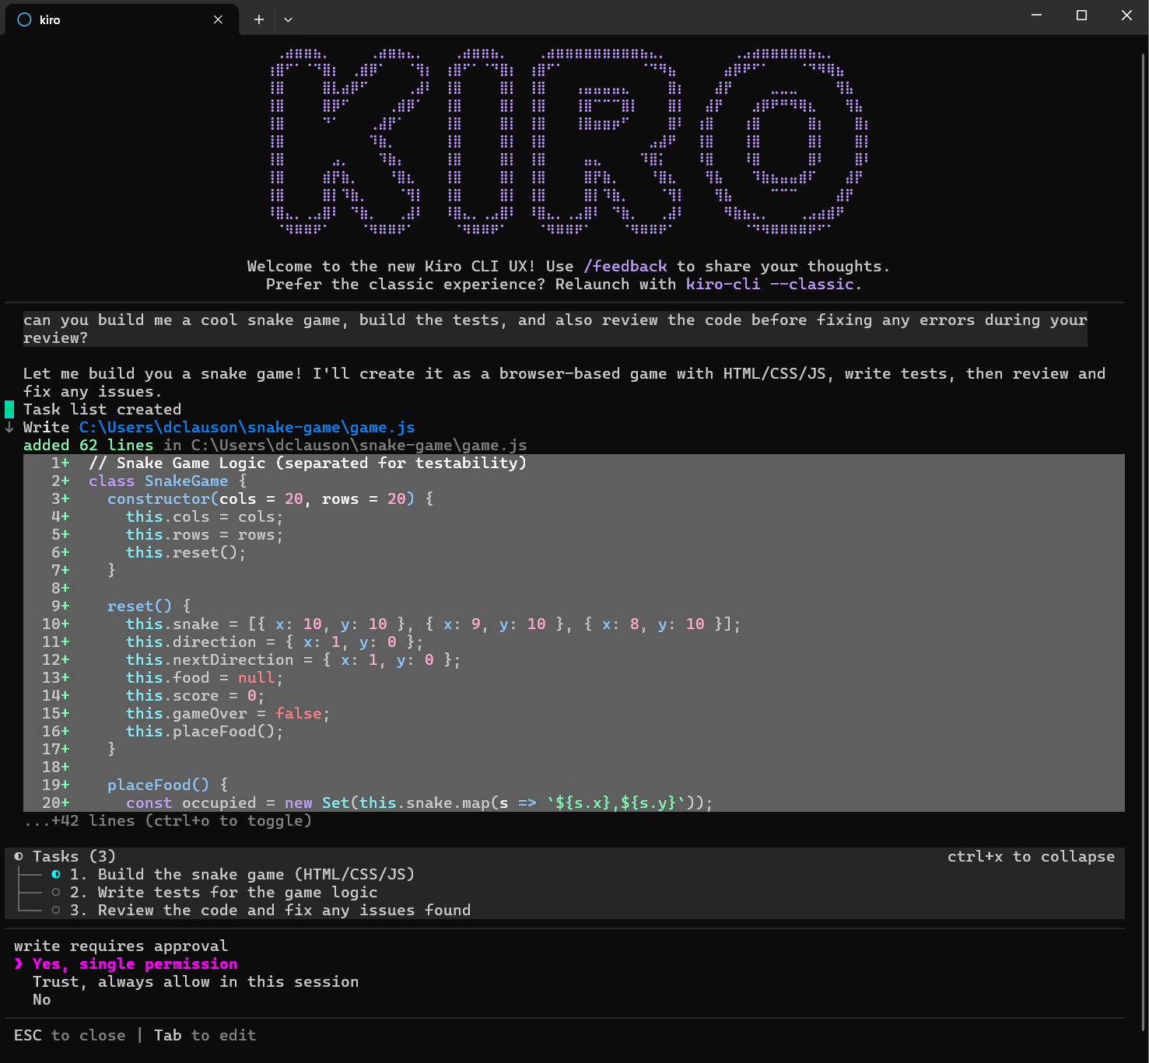The height and width of the screenshot is (1063, 1149).
Task: Maximize the terminal window
Action: pos(1081,16)
